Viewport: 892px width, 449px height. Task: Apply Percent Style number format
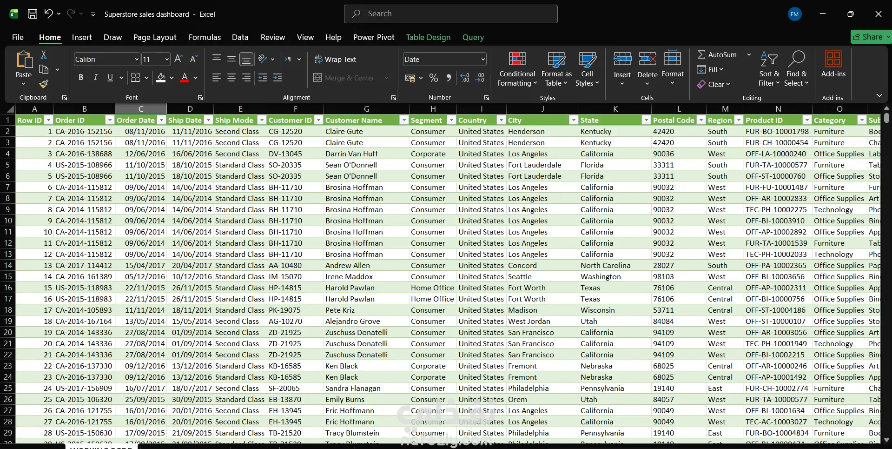(x=434, y=78)
